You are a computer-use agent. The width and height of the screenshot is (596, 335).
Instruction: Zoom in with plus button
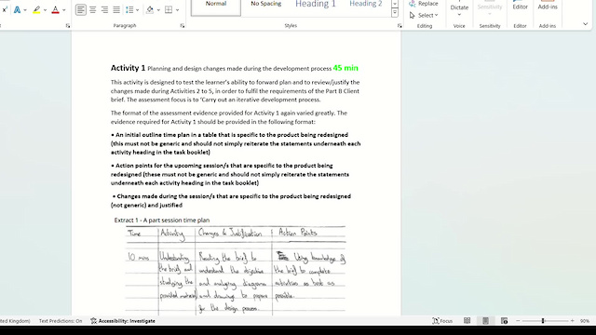pyautogui.click(x=573, y=321)
